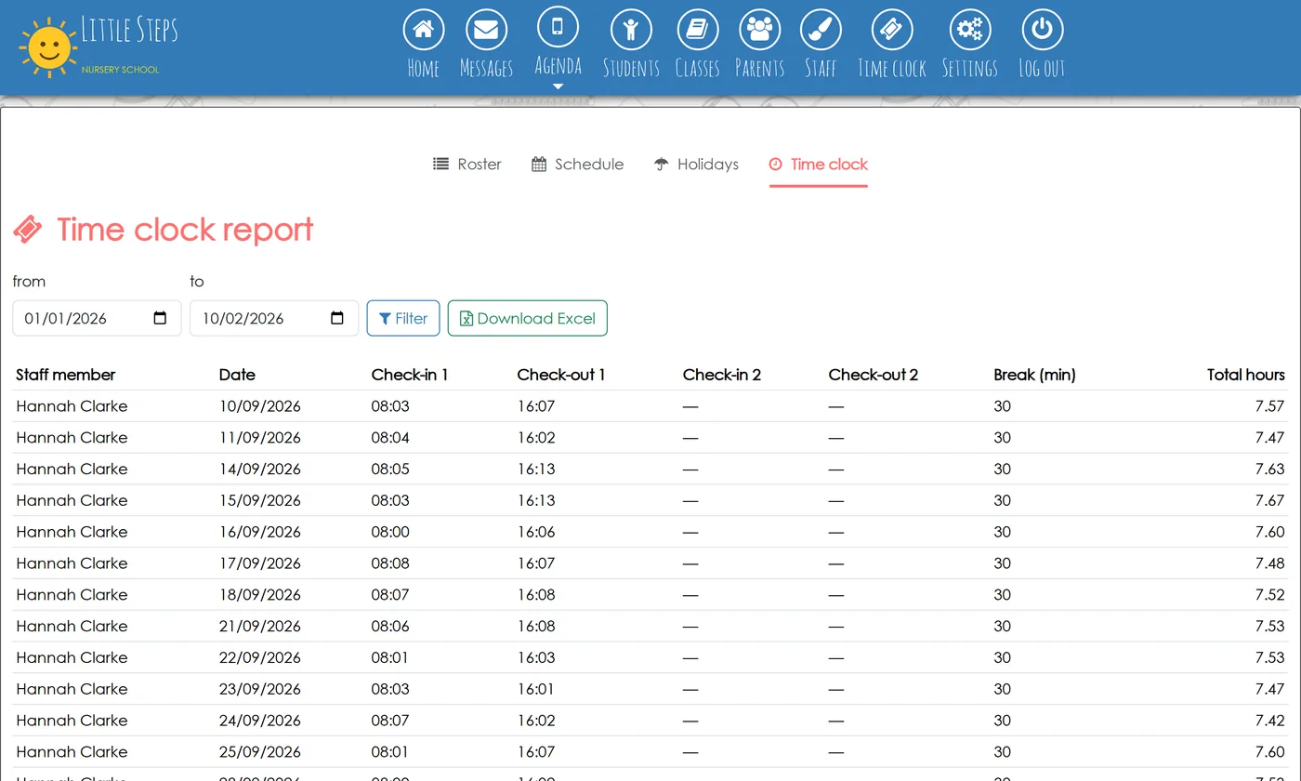
Task: Click total hours 7.67 for 15/09/2026
Action: (x=1269, y=500)
